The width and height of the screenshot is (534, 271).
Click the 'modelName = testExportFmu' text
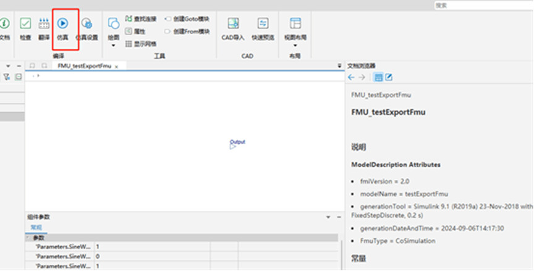pyautogui.click(x=404, y=194)
